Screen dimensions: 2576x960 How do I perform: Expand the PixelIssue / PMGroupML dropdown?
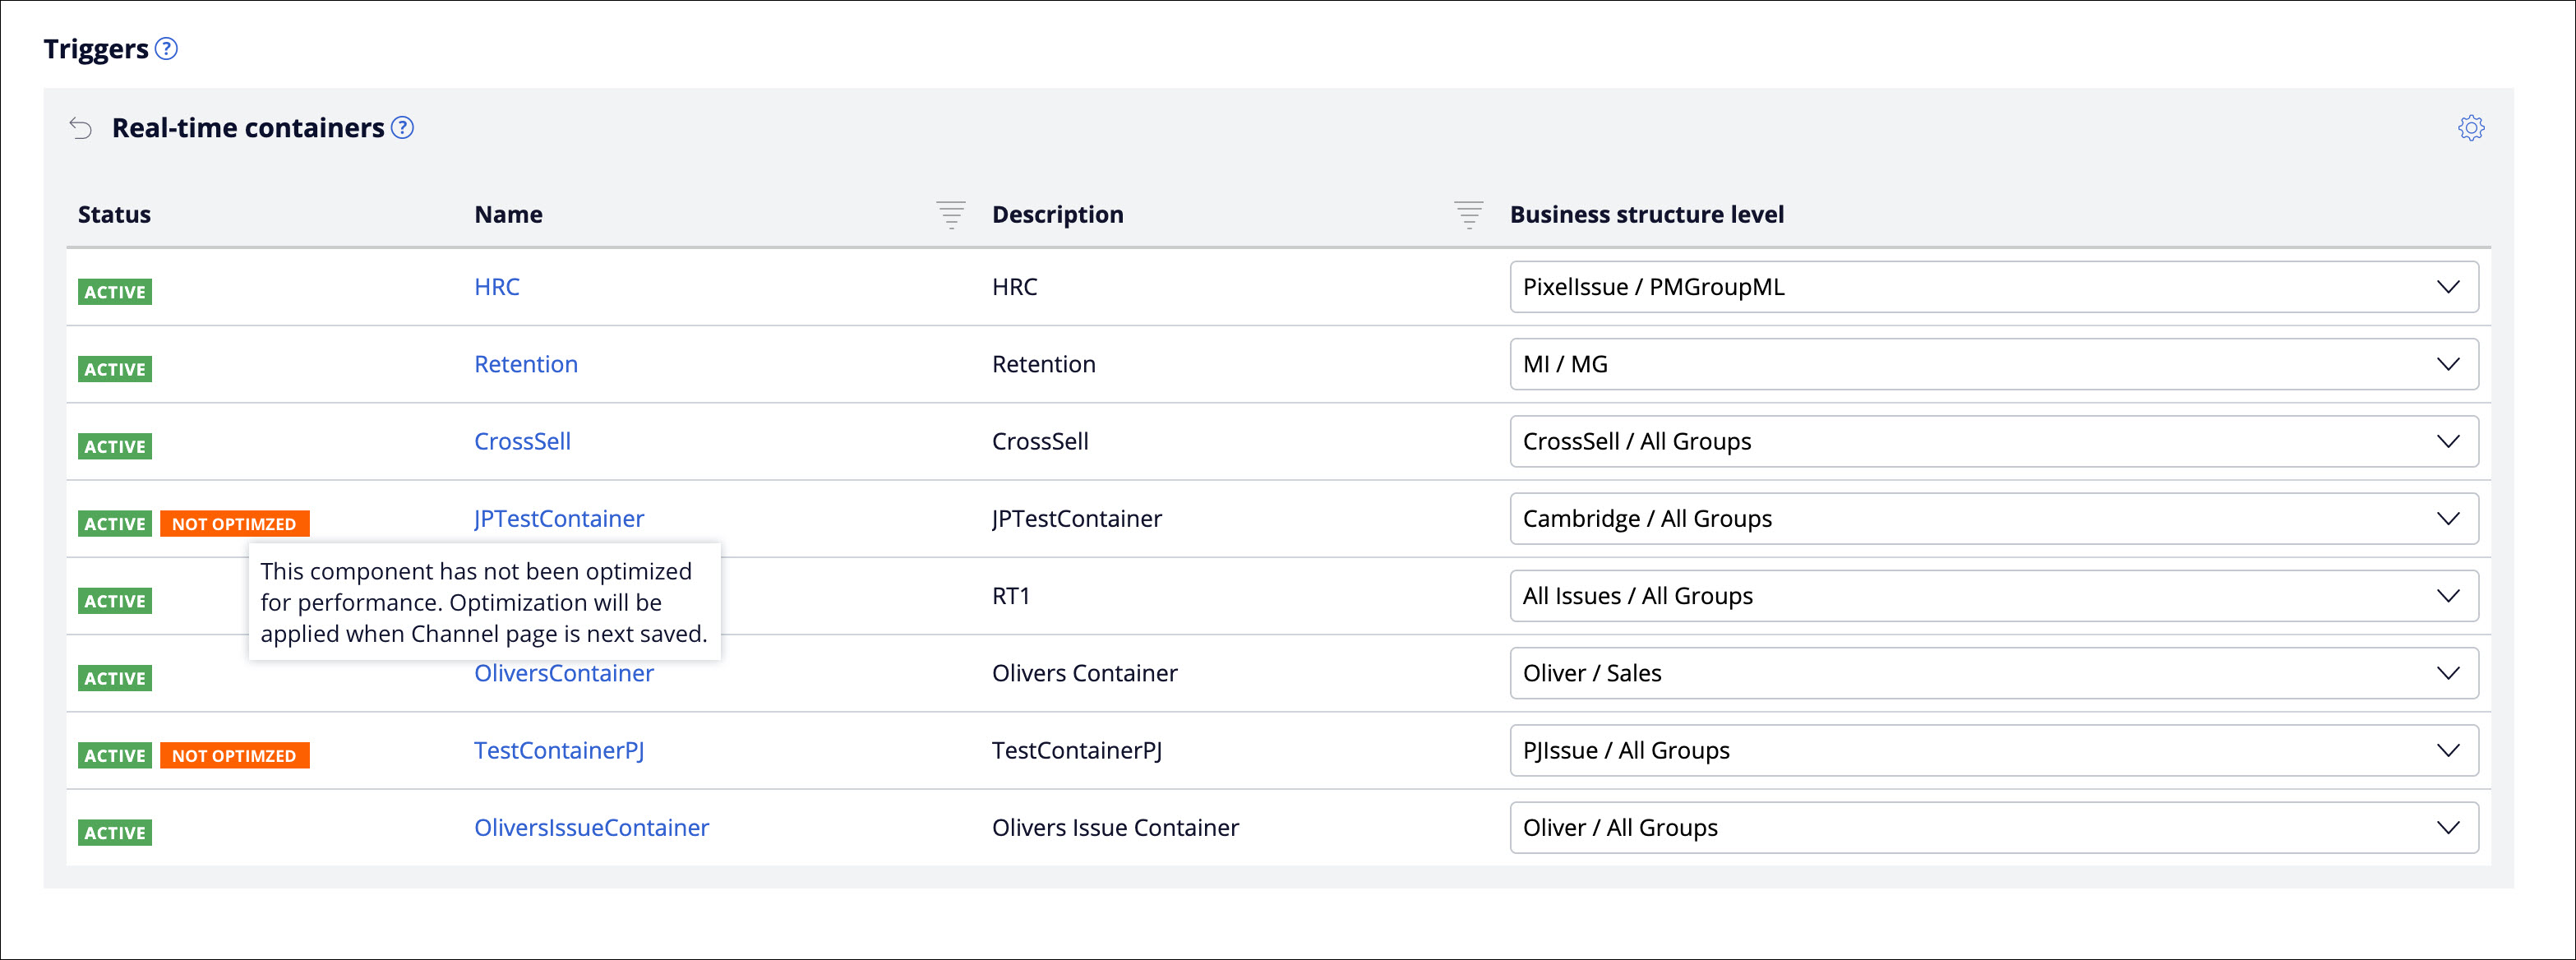pos(1993,287)
